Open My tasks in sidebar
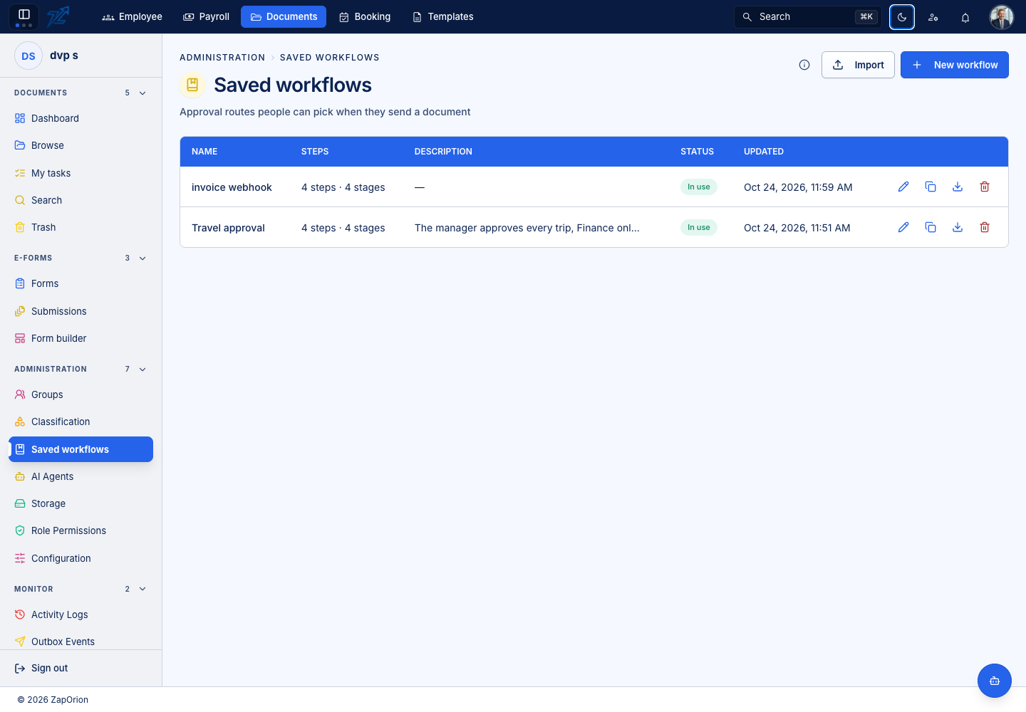 click(x=81, y=173)
